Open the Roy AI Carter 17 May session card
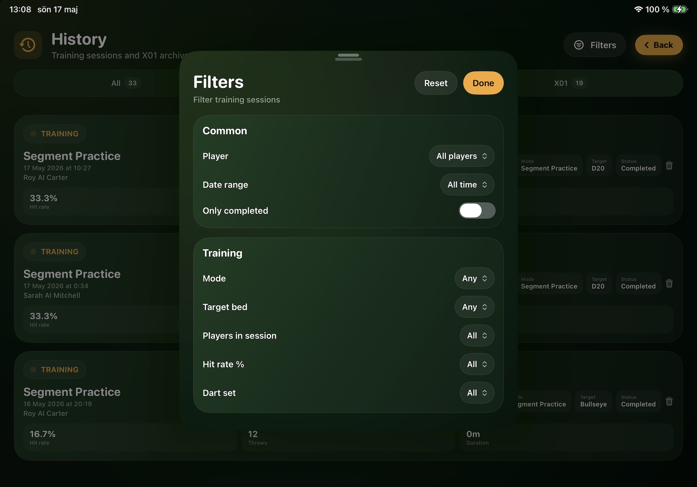Viewport: 697px width, 487px height. coord(97,170)
